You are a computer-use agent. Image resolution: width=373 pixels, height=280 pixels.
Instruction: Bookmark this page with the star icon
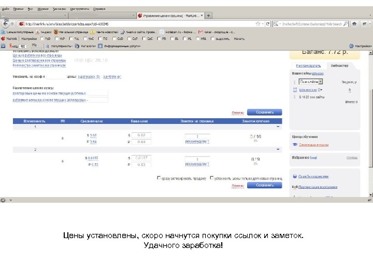click(x=257, y=24)
